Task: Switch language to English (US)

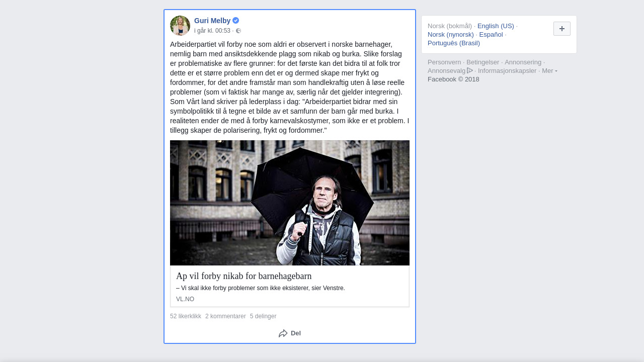Action: [x=496, y=26]
